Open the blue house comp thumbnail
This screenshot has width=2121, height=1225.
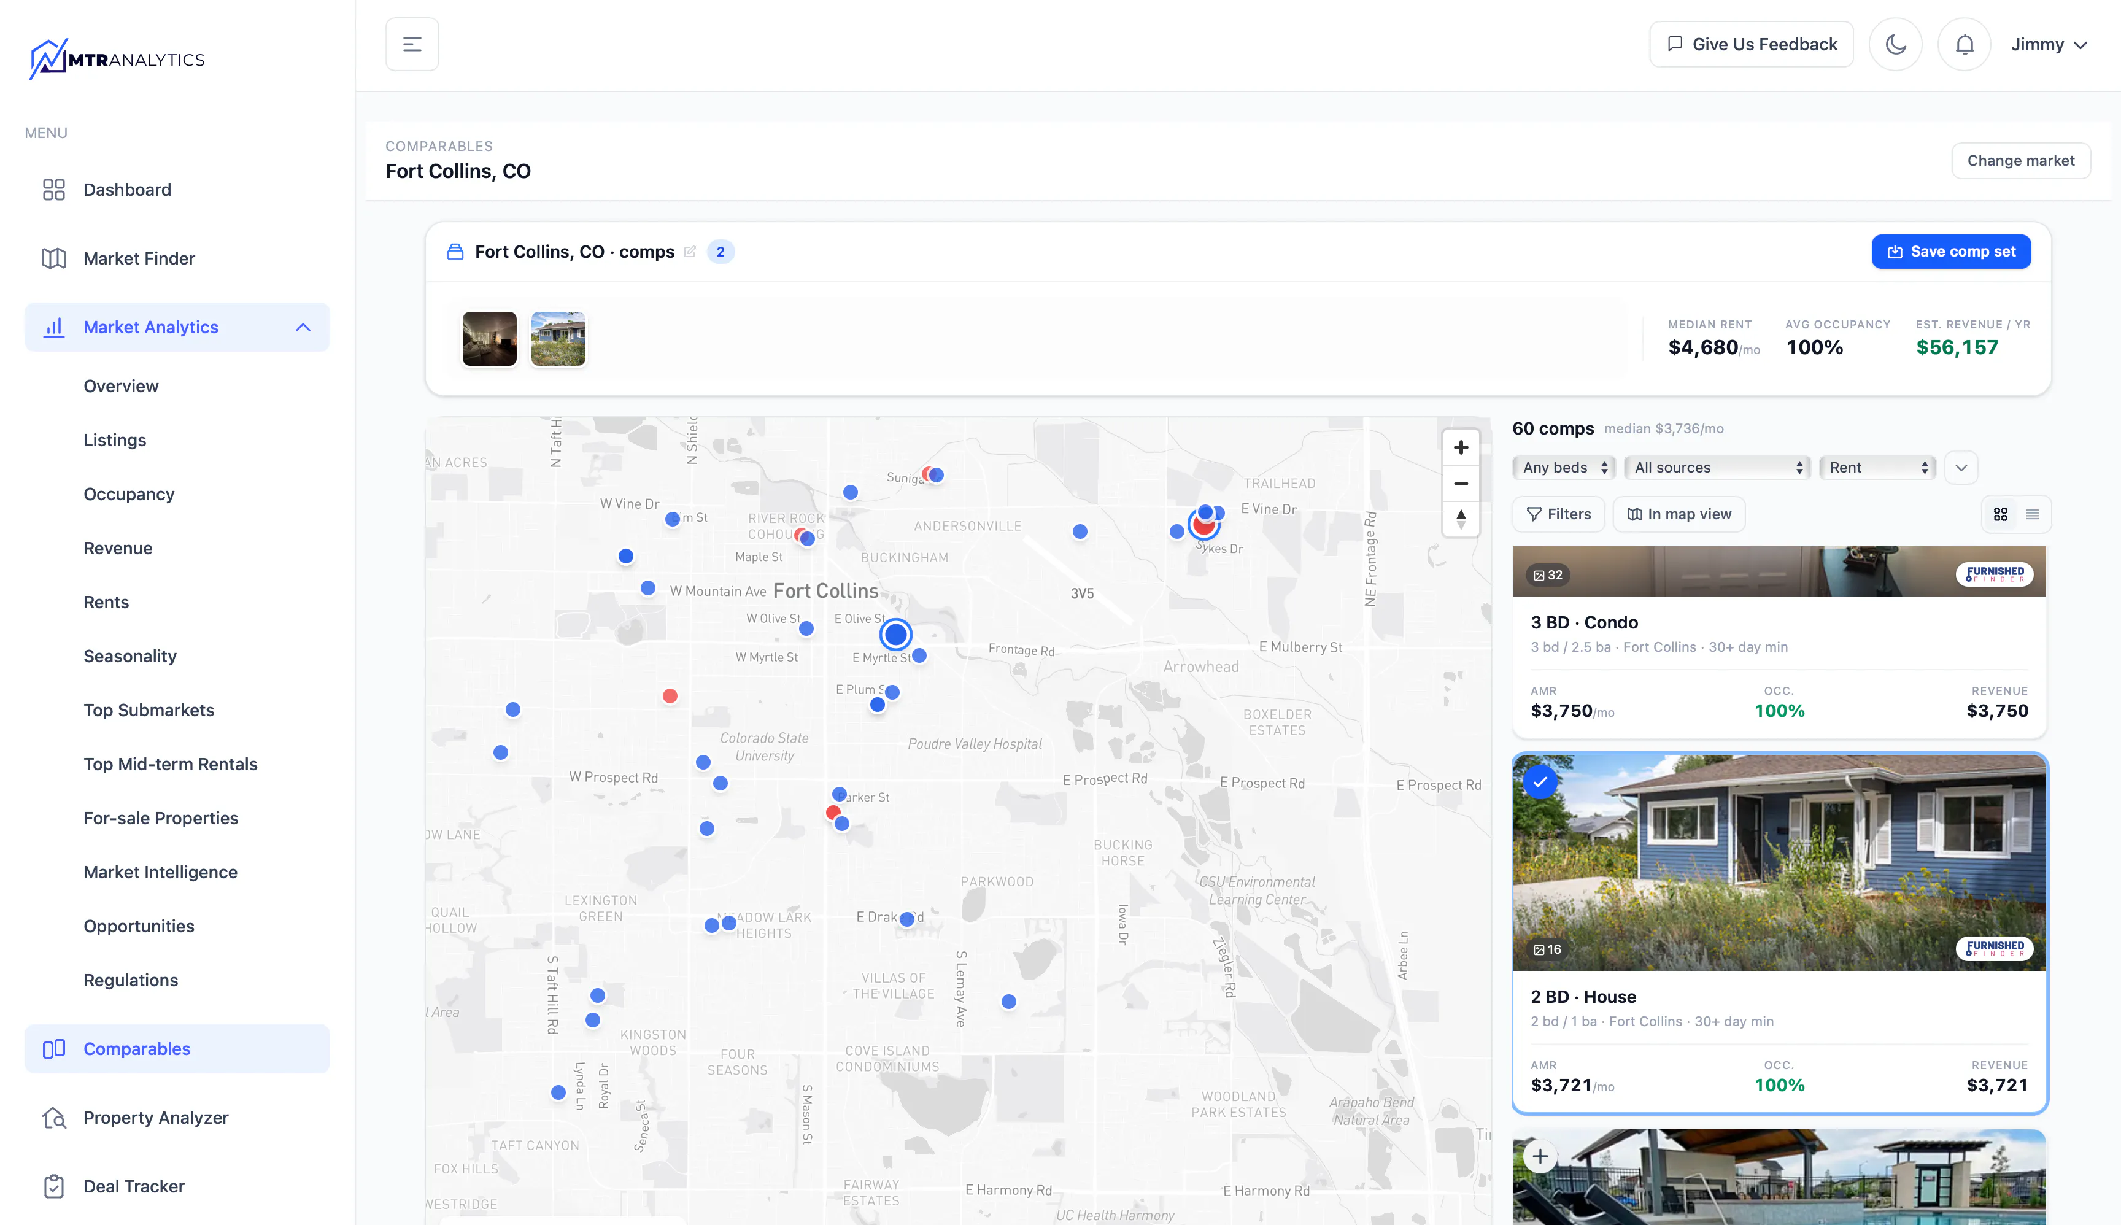(x=558, y=339)
